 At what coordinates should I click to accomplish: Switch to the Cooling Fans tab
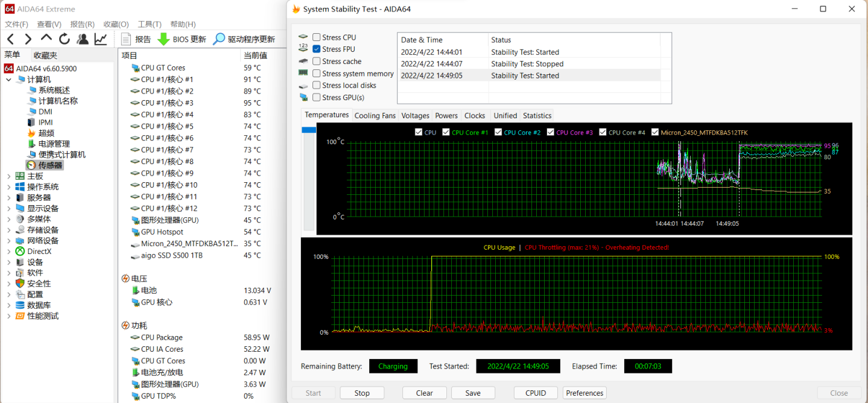point(375,116)
